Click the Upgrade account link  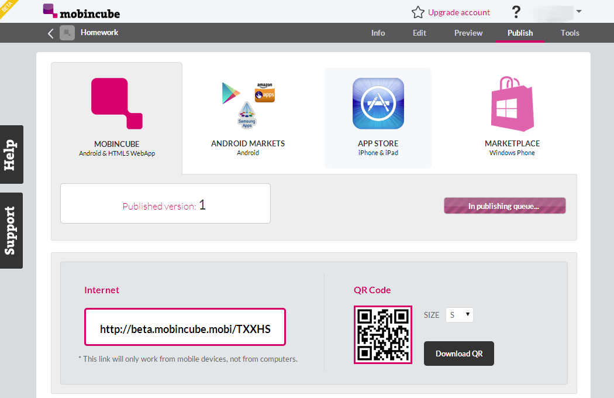[x=459, y=12]
